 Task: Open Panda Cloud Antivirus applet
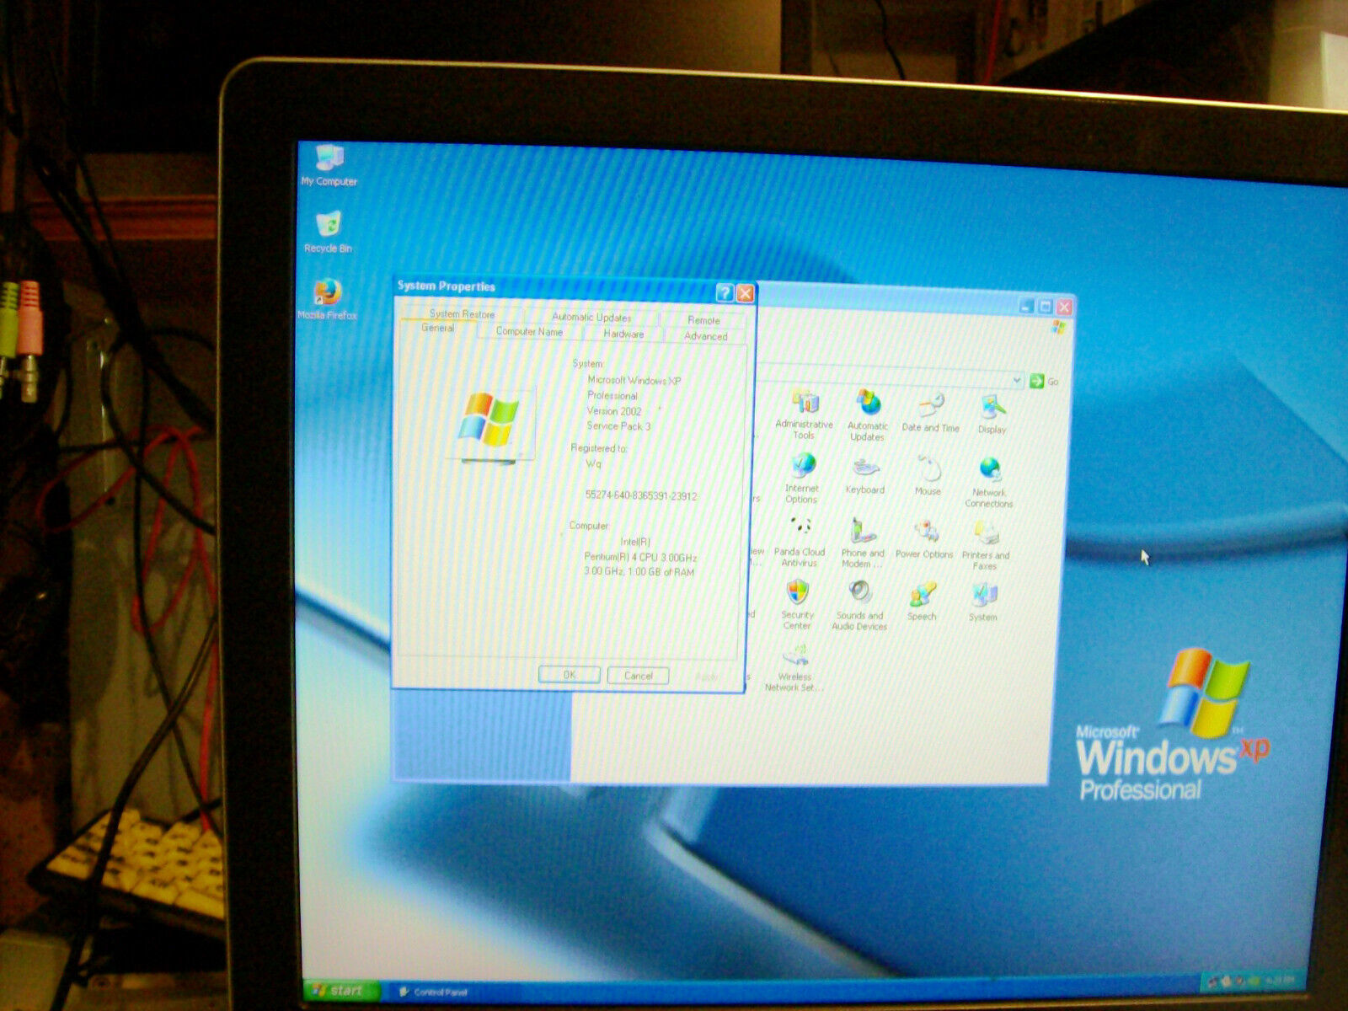coord(800,542)
